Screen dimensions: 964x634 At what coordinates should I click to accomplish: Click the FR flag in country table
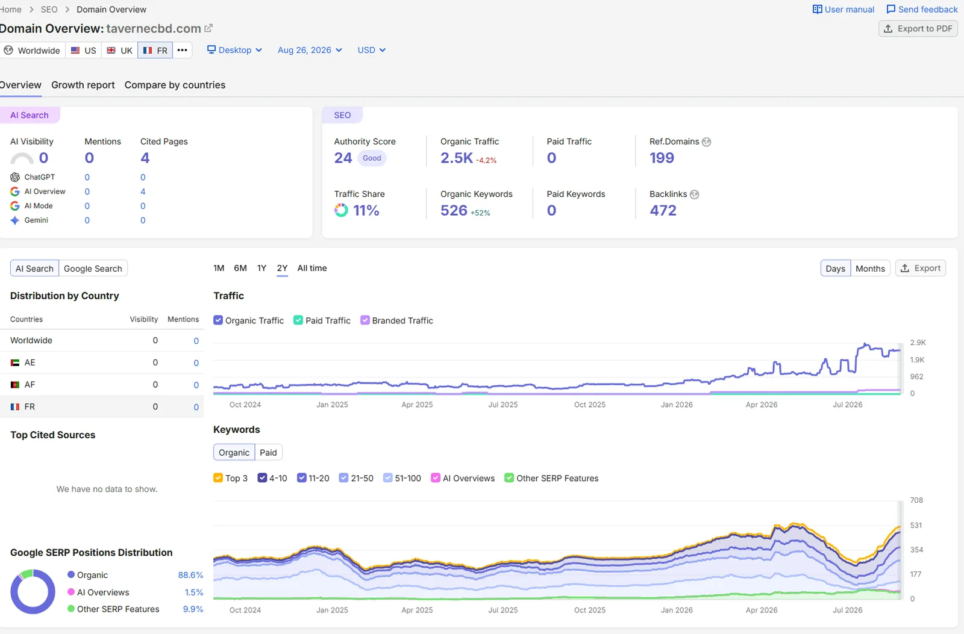15,407
